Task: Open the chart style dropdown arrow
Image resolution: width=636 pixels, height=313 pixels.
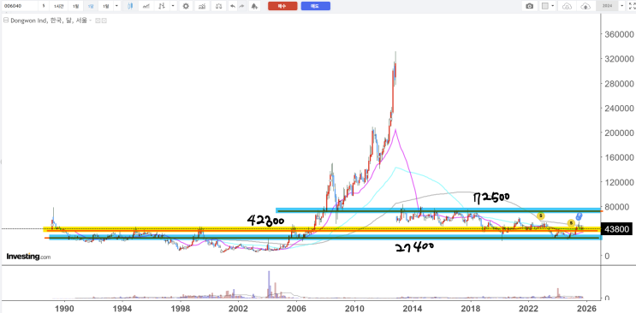Action: pos(173,6)
